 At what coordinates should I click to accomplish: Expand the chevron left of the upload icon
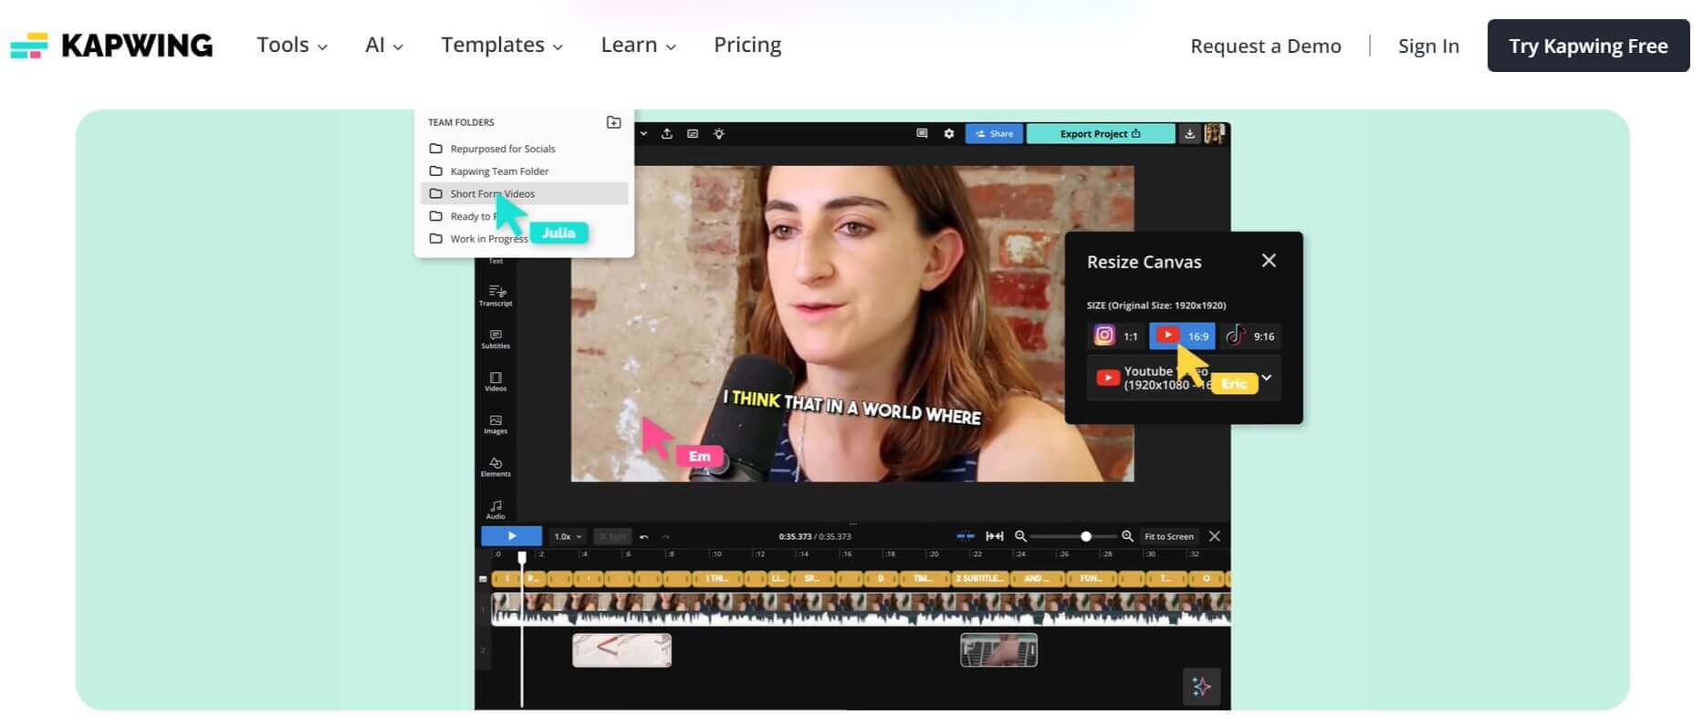pos(643,134)
